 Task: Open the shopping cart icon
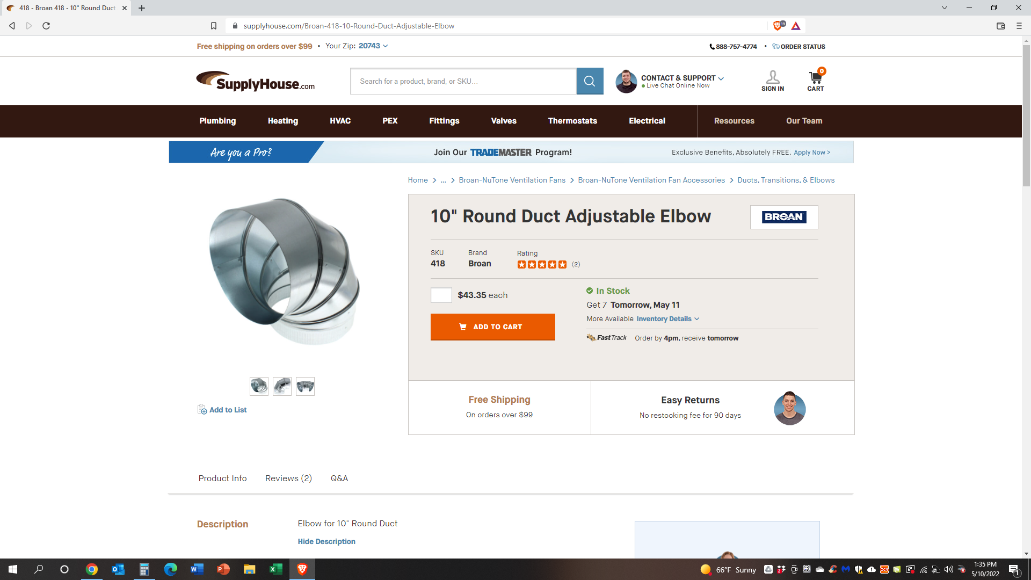click(815, 78)
